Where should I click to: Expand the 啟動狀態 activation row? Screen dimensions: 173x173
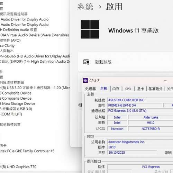pos(126,62)
